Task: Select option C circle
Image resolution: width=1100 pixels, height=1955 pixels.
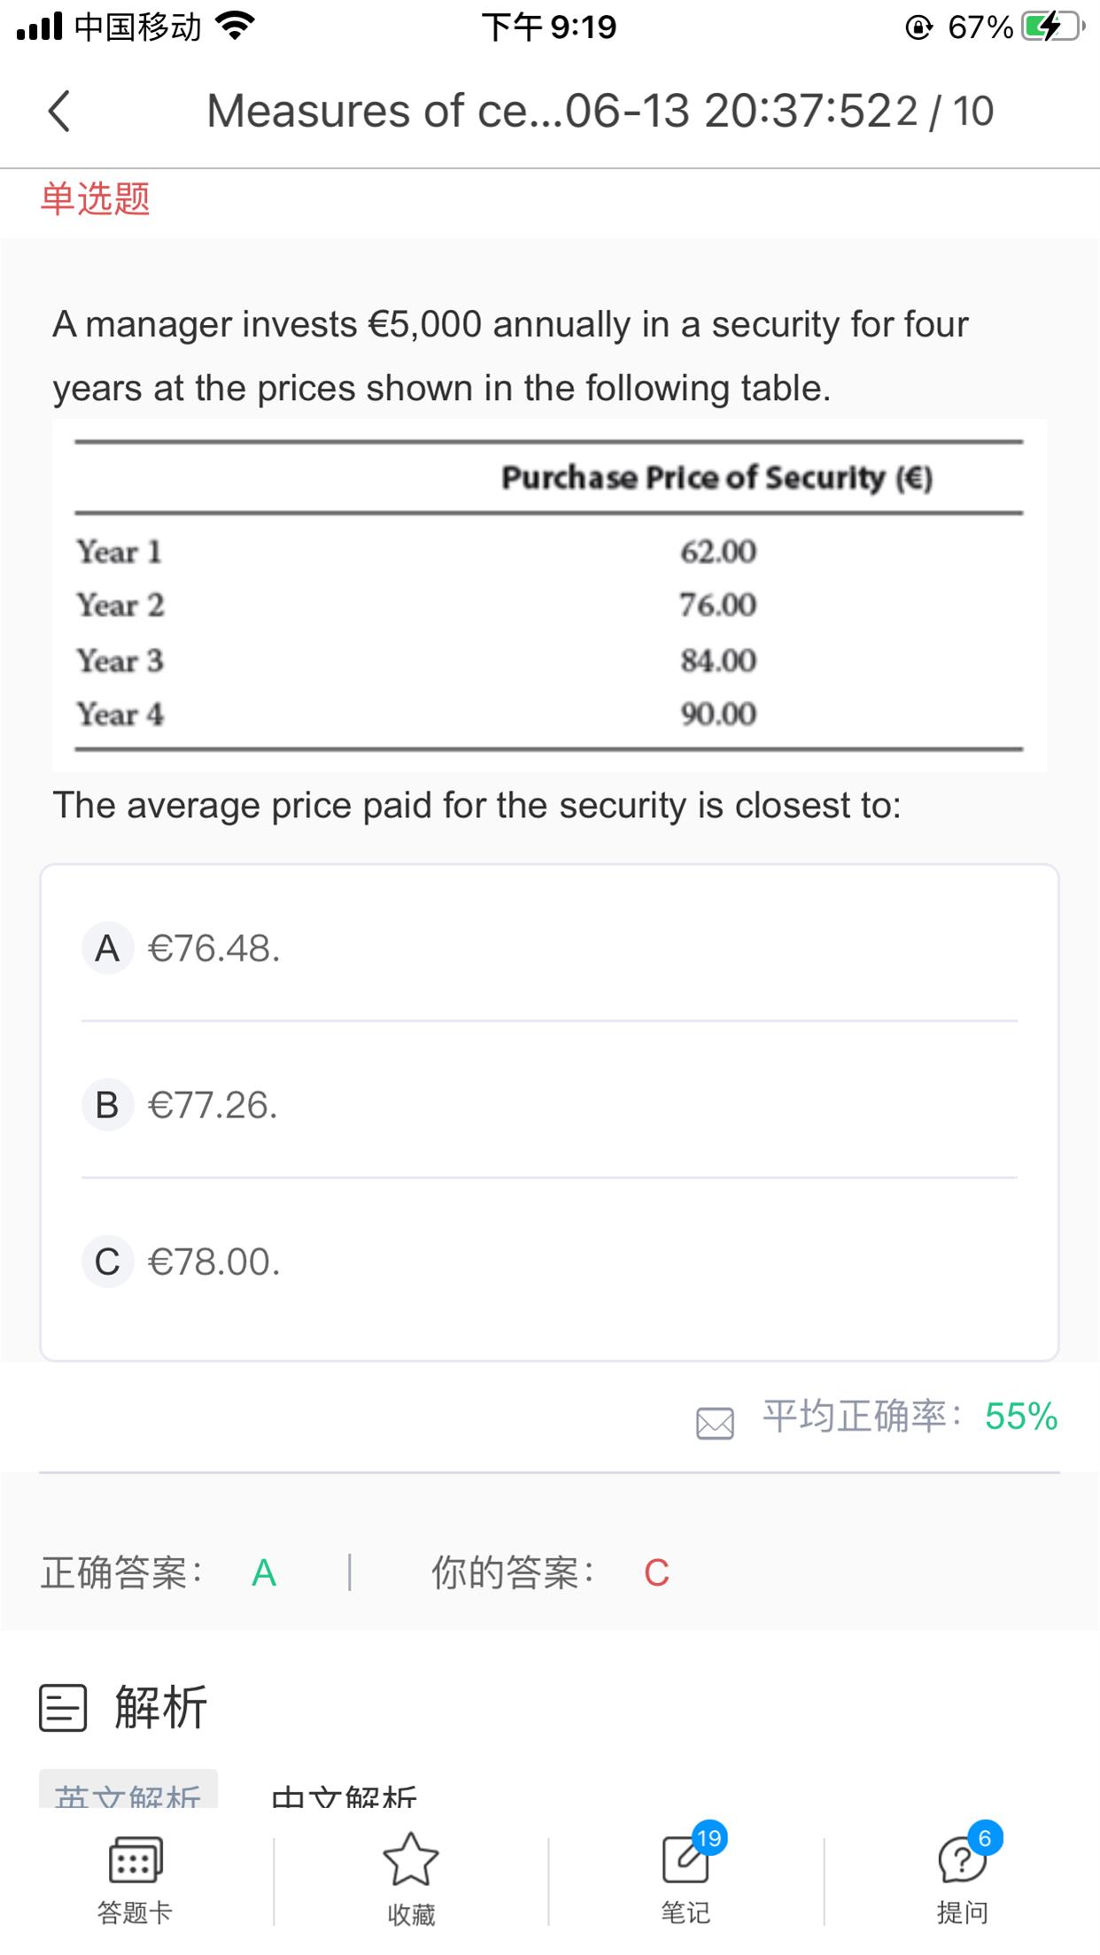Action: pyautogui.click(x=107, y=1262)
